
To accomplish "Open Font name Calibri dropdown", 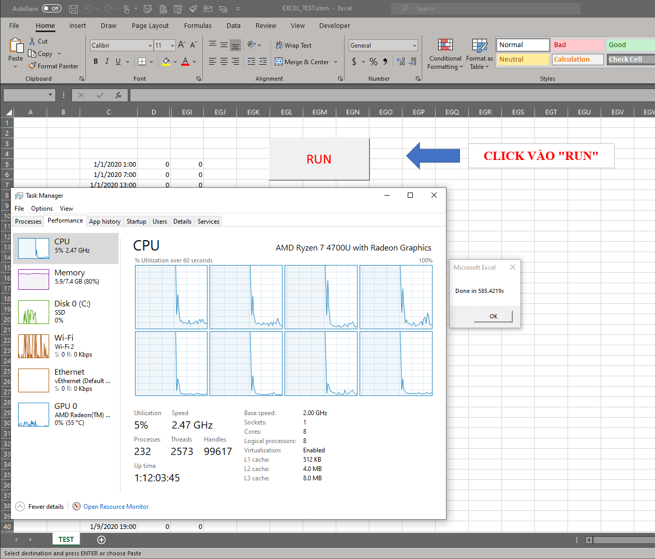I will click(150, 46).
